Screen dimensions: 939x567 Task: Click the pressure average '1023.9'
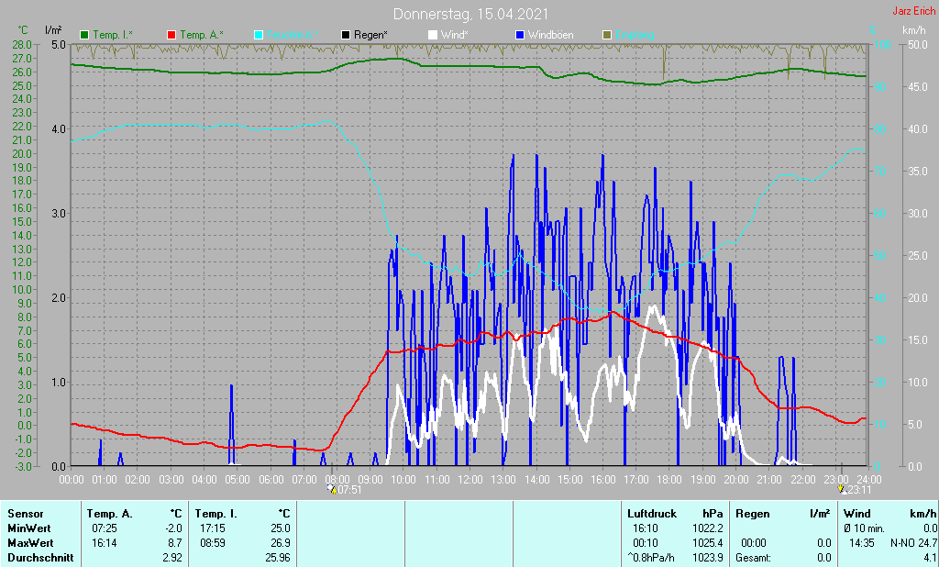coord(707,558)
